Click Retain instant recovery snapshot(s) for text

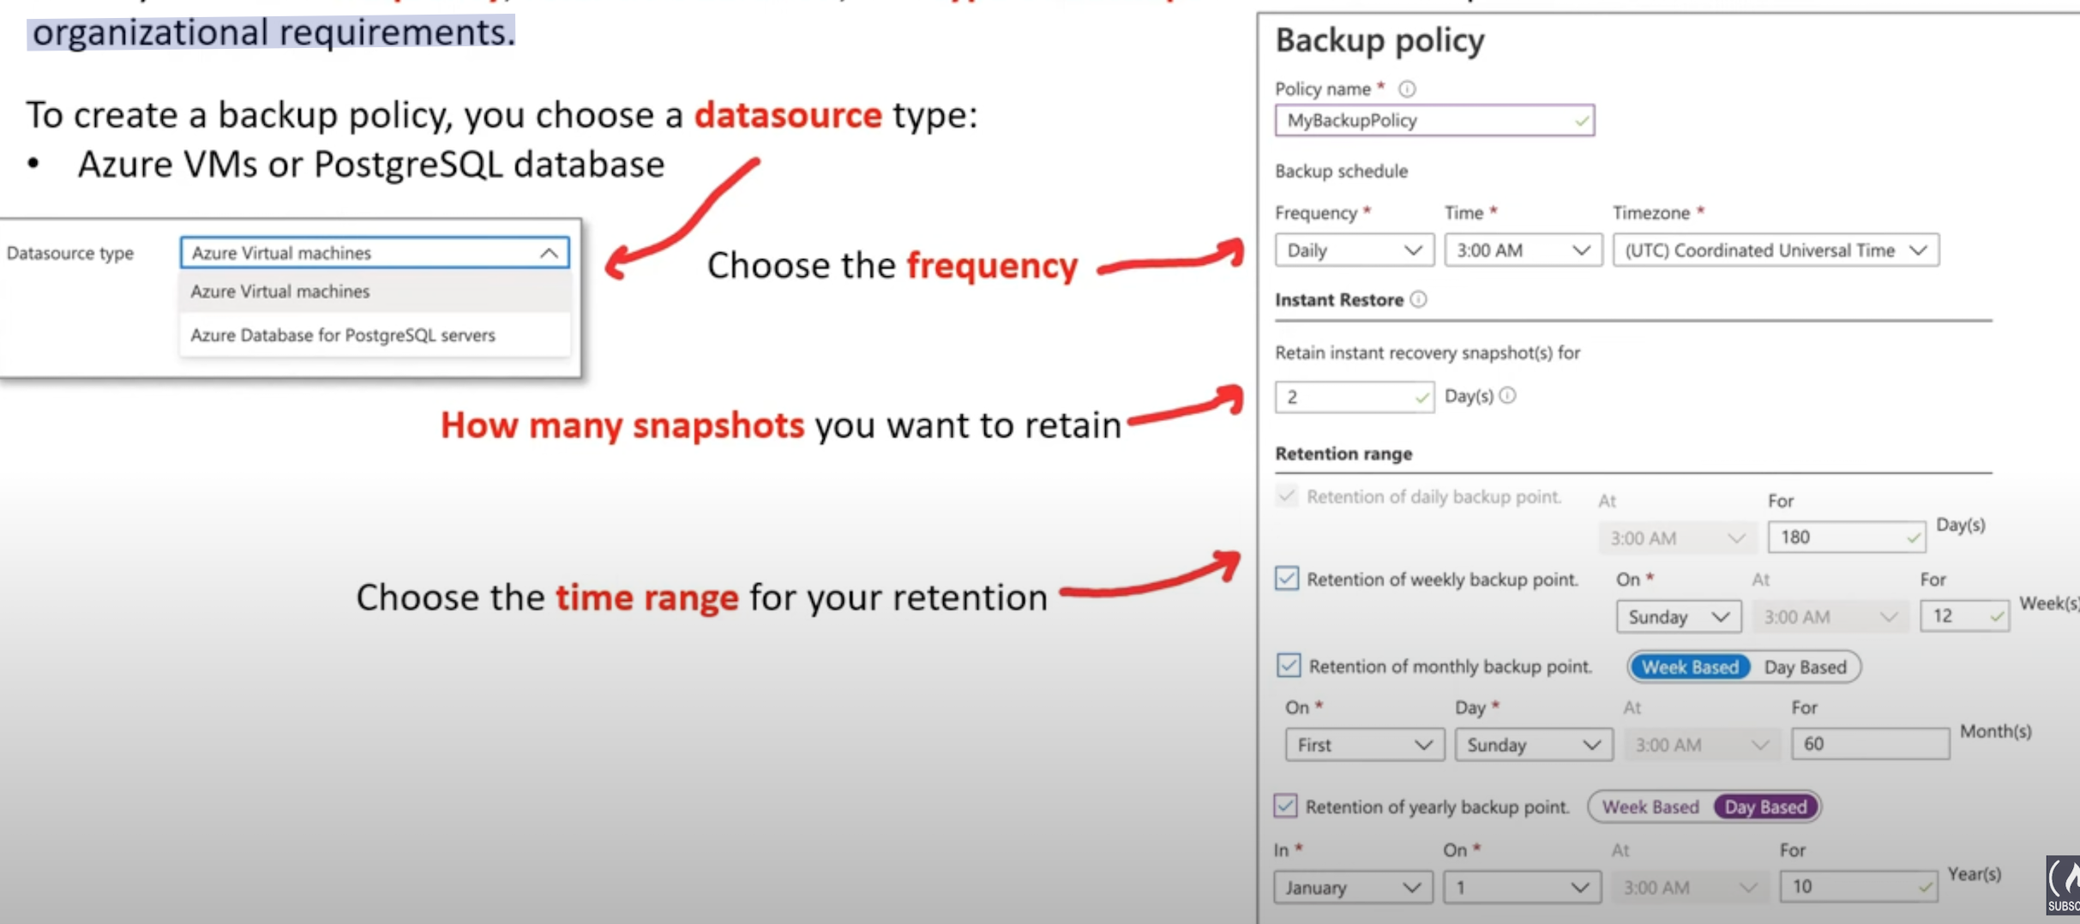[1427, 353]
